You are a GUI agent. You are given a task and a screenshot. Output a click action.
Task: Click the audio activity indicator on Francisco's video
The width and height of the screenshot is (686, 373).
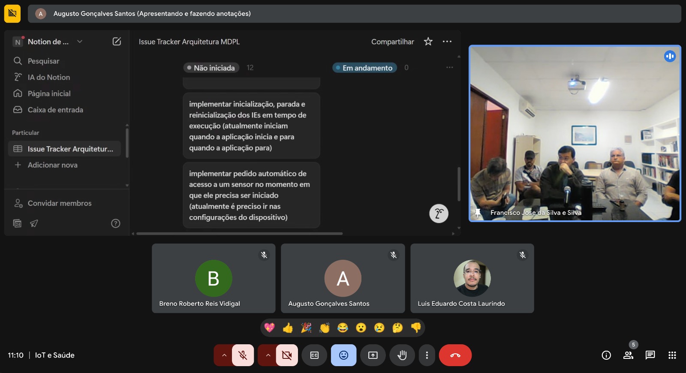[670, 56]
